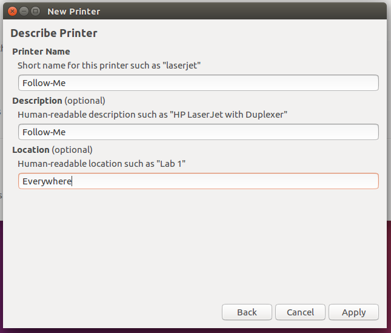The width and height of the screenshot is (391, 333).
Task: Click into the Description text field
Action: (198, 132)
